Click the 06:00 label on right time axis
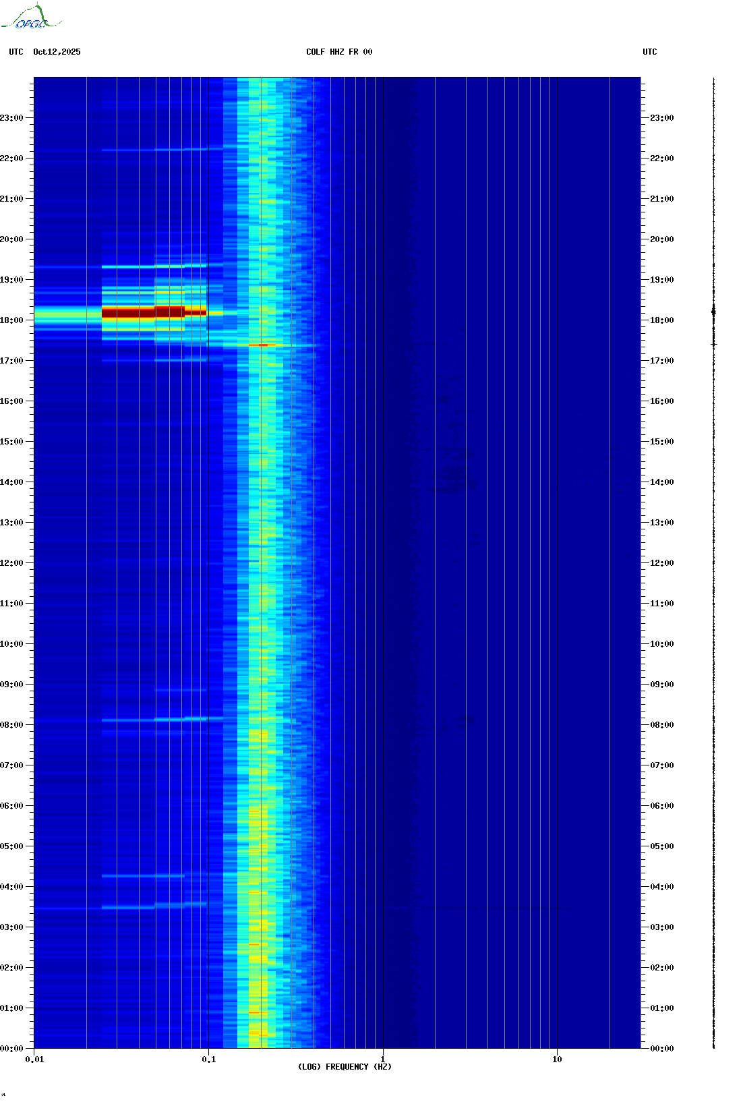 [662, 806]
